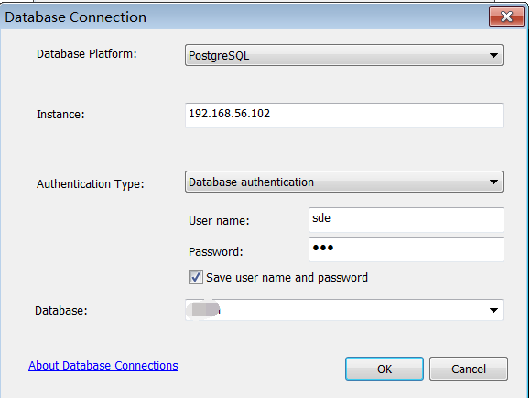Click the arrow in the Database field

[x=493, y=310]
